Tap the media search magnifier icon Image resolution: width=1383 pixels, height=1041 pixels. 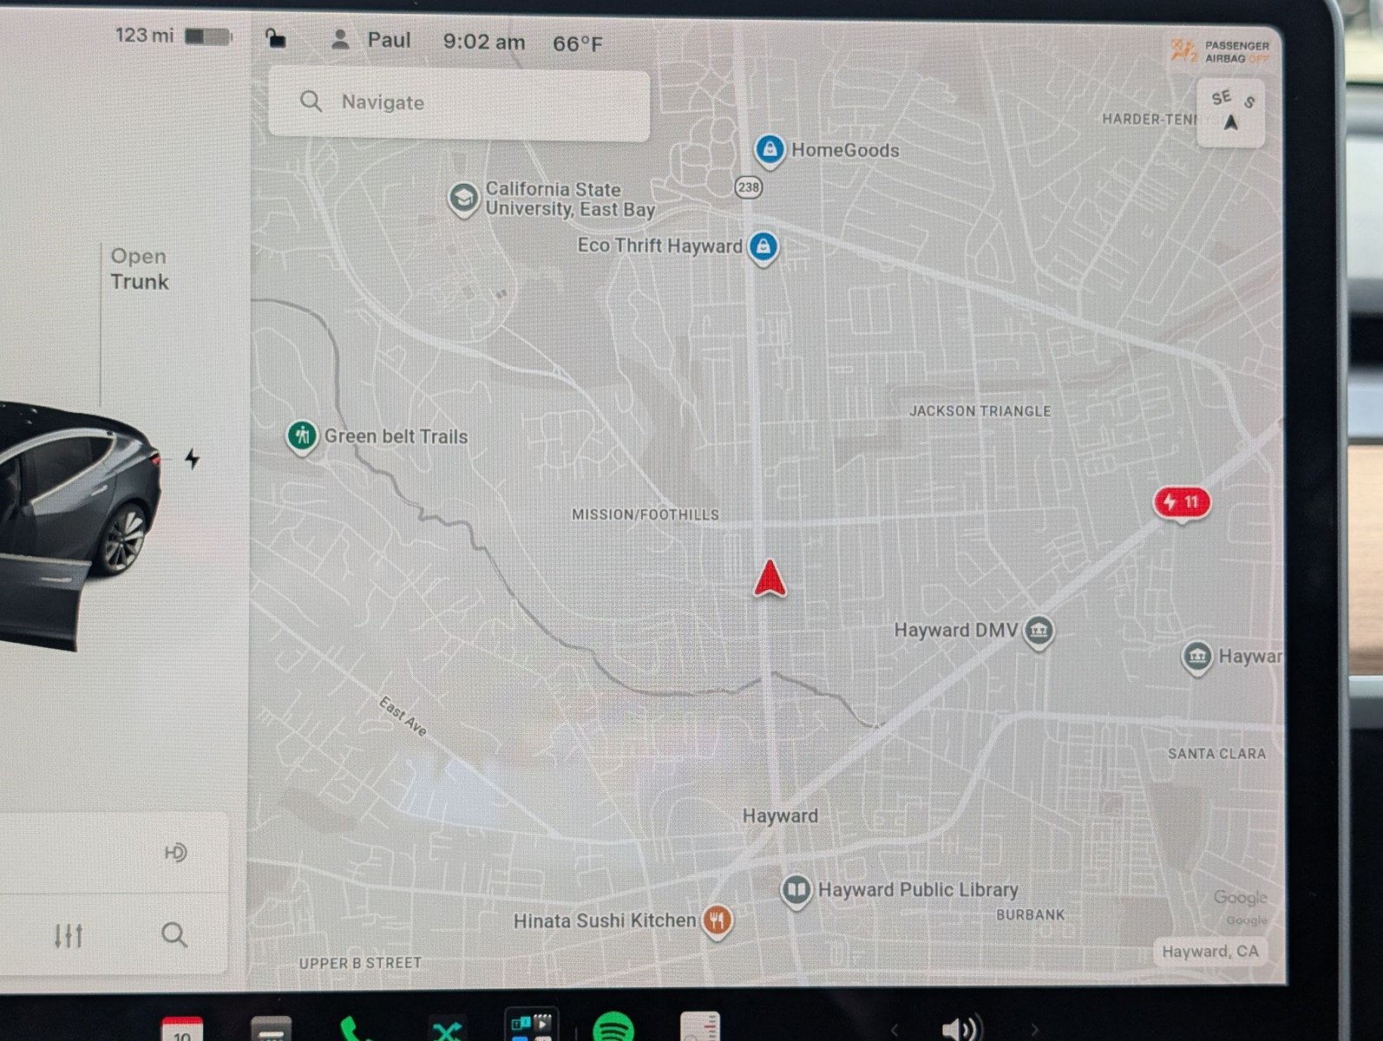click(x=174, y=935)
